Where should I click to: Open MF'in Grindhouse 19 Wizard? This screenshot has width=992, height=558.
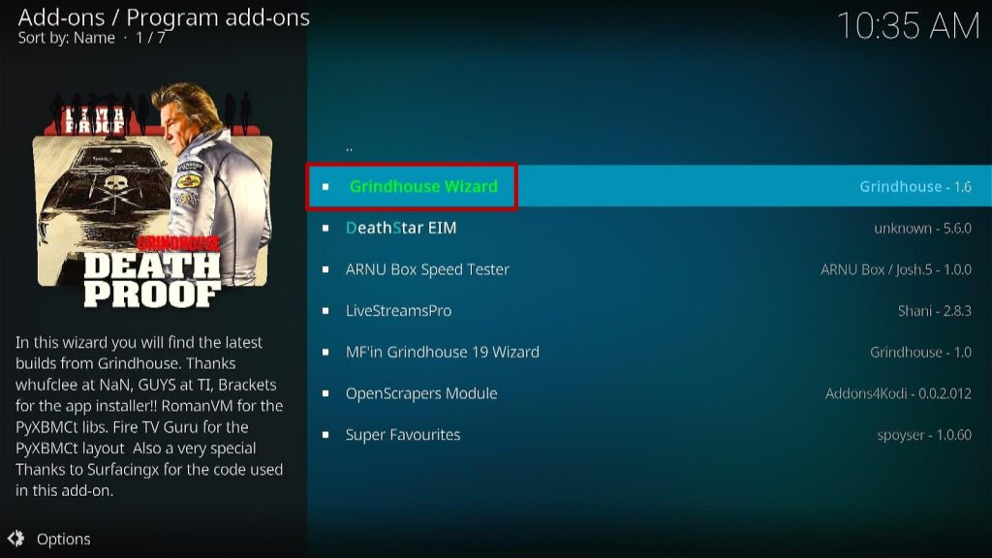point(649,352)
